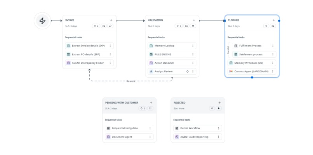
Task: Click the PENDING WITH CUSTOMER stage title
Action: tap(122, 103)
